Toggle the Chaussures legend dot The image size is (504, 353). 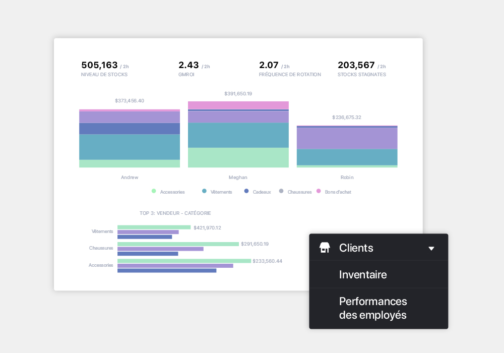coord(281,191)
